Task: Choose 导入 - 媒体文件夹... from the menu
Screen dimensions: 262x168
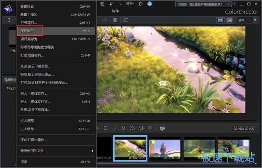Action: [56, 102]
